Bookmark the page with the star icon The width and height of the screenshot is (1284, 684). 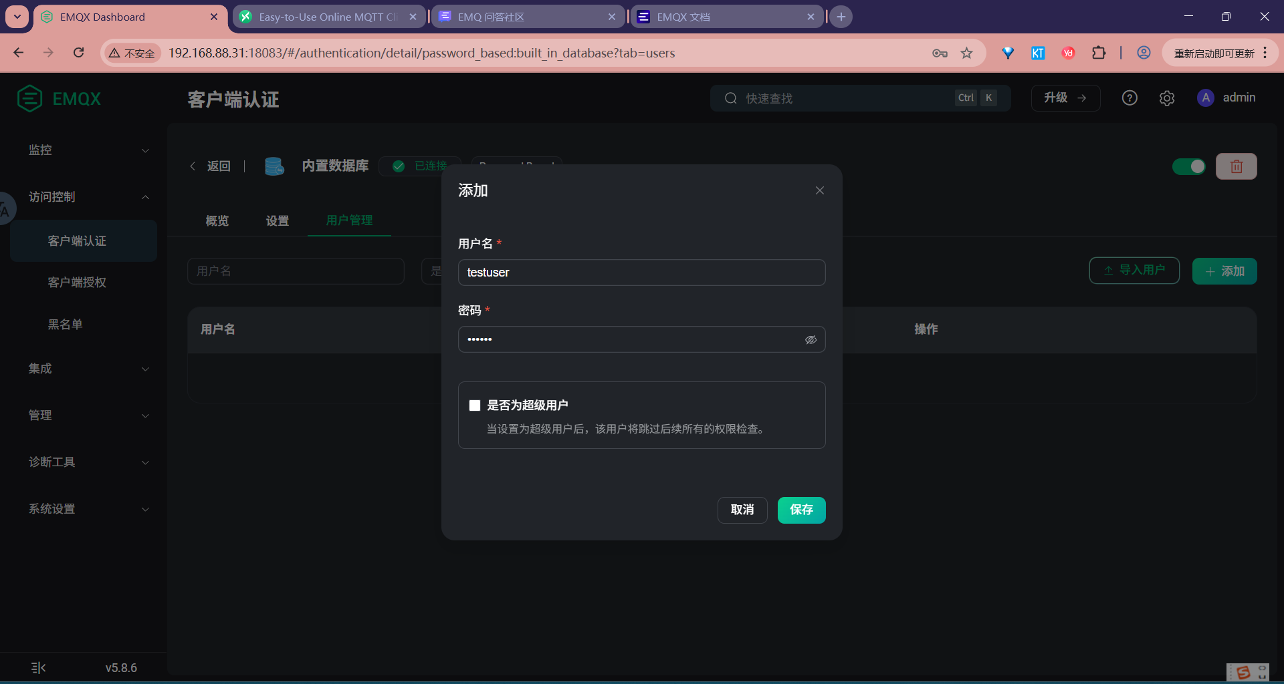(x=966, y=53)
